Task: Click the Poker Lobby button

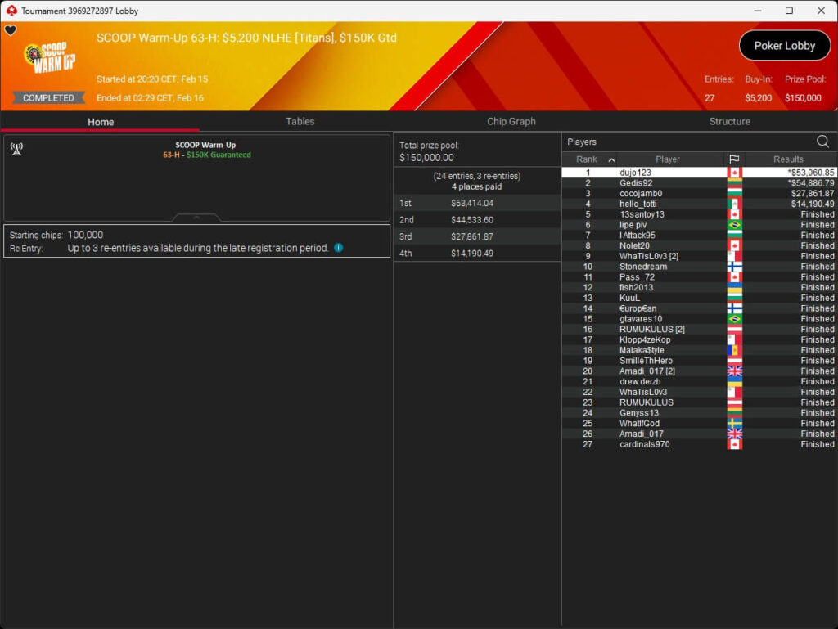Action: pyautogui.click(x=784, y=46)
